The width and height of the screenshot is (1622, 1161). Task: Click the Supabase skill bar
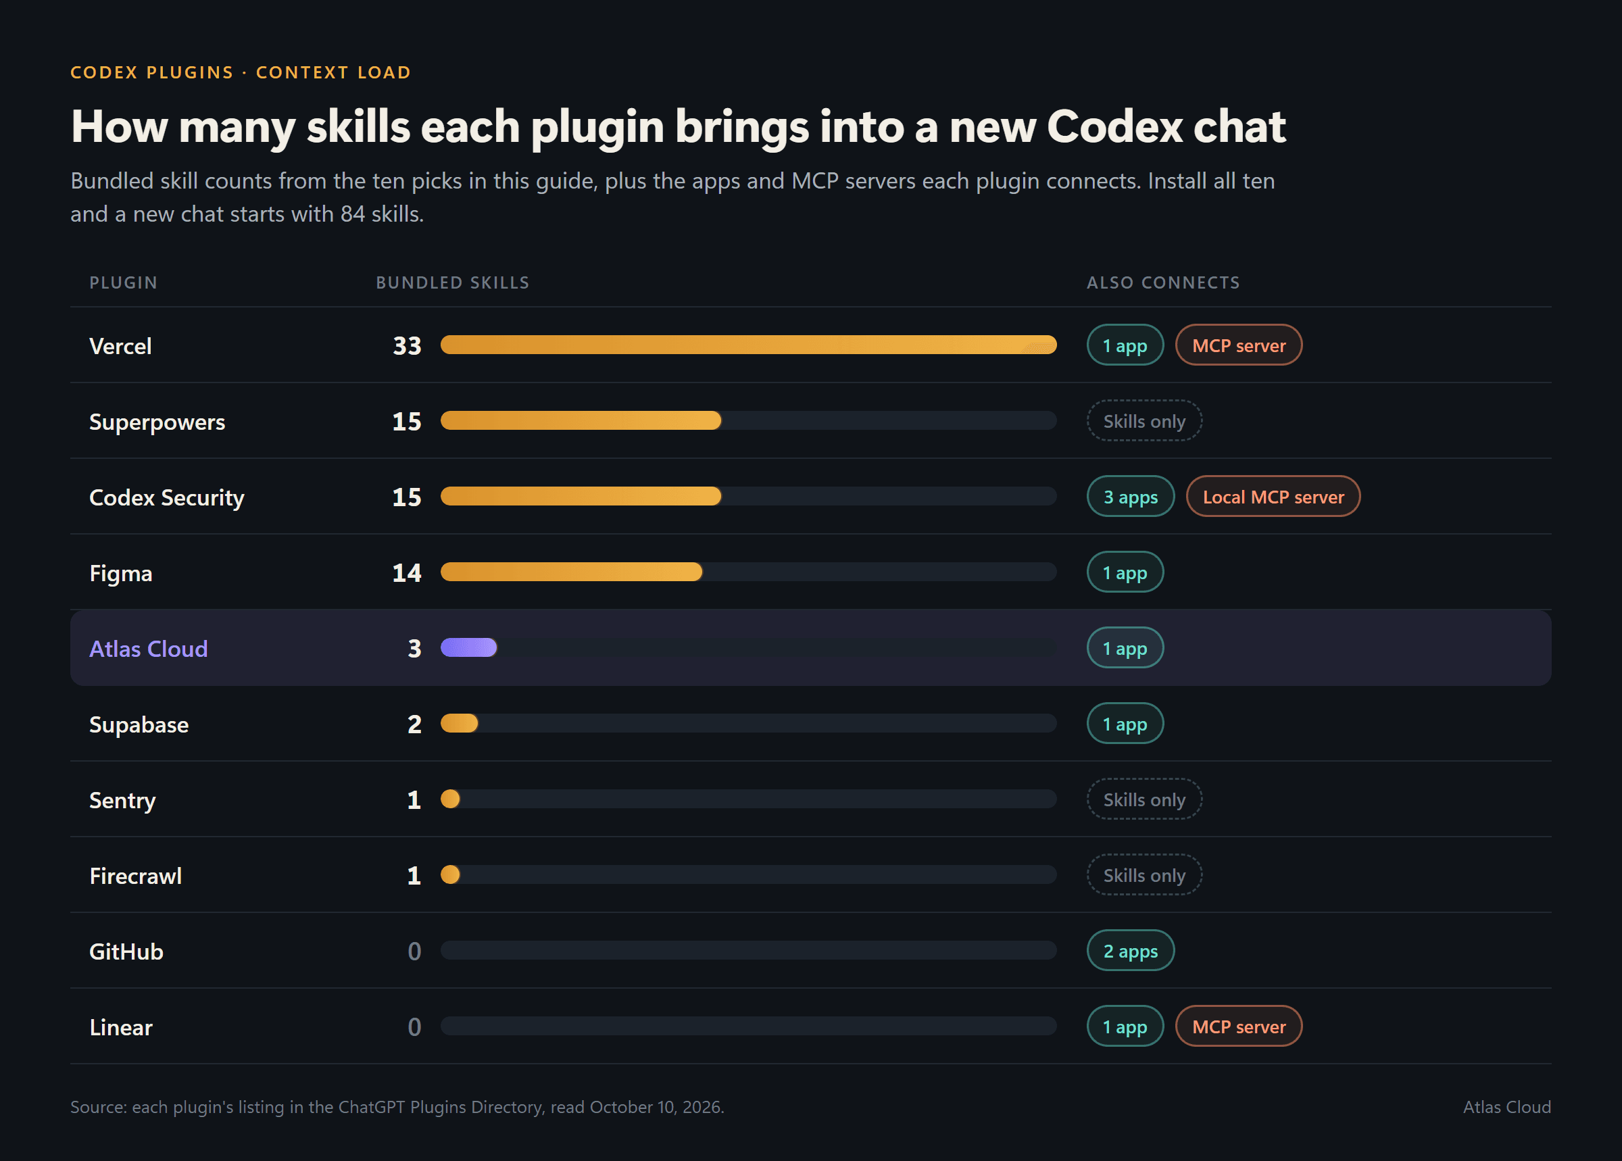coord(459,724)
